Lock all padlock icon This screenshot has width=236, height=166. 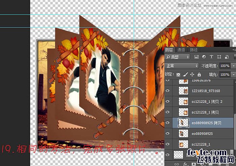[199, 75]
